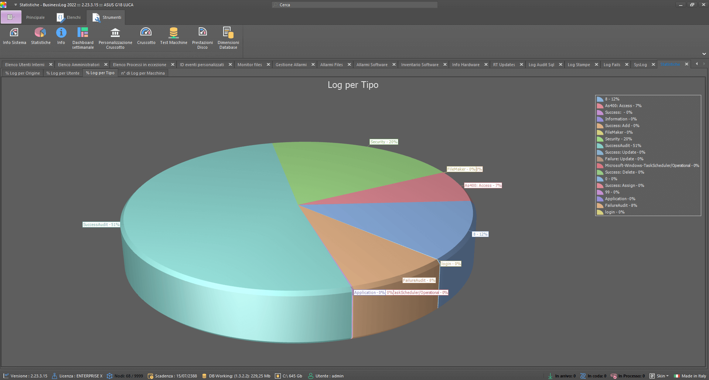Open the Info icon in ribbon
Screen dimensions: 709x380
(61, 37)
